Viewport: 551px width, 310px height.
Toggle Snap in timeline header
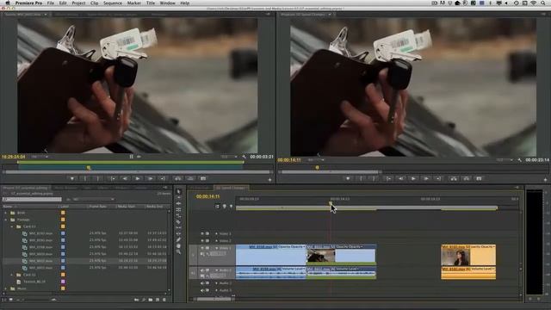tap(218, 207)
